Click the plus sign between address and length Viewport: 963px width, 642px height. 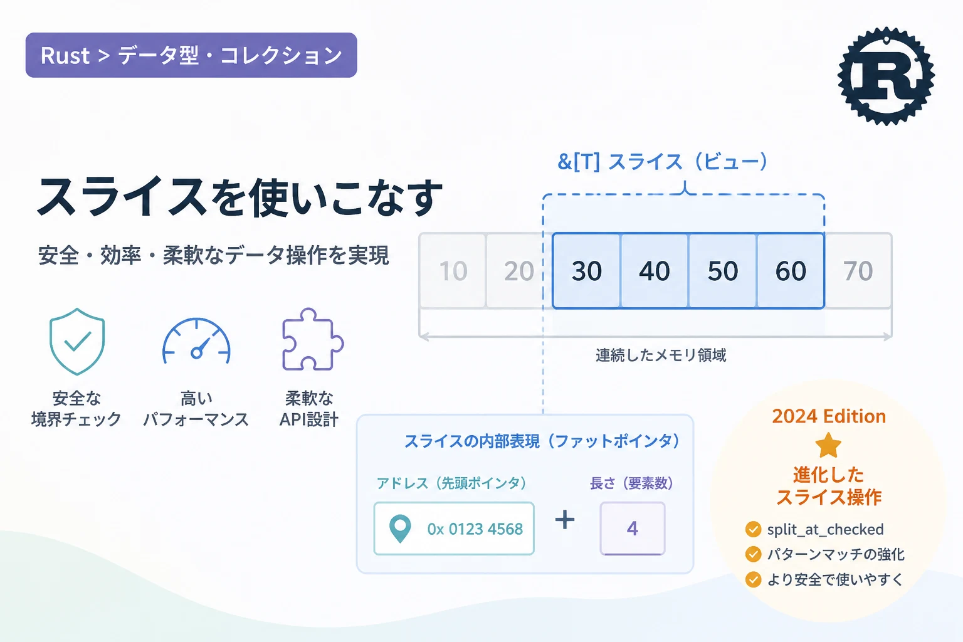[x=565, y=519]
